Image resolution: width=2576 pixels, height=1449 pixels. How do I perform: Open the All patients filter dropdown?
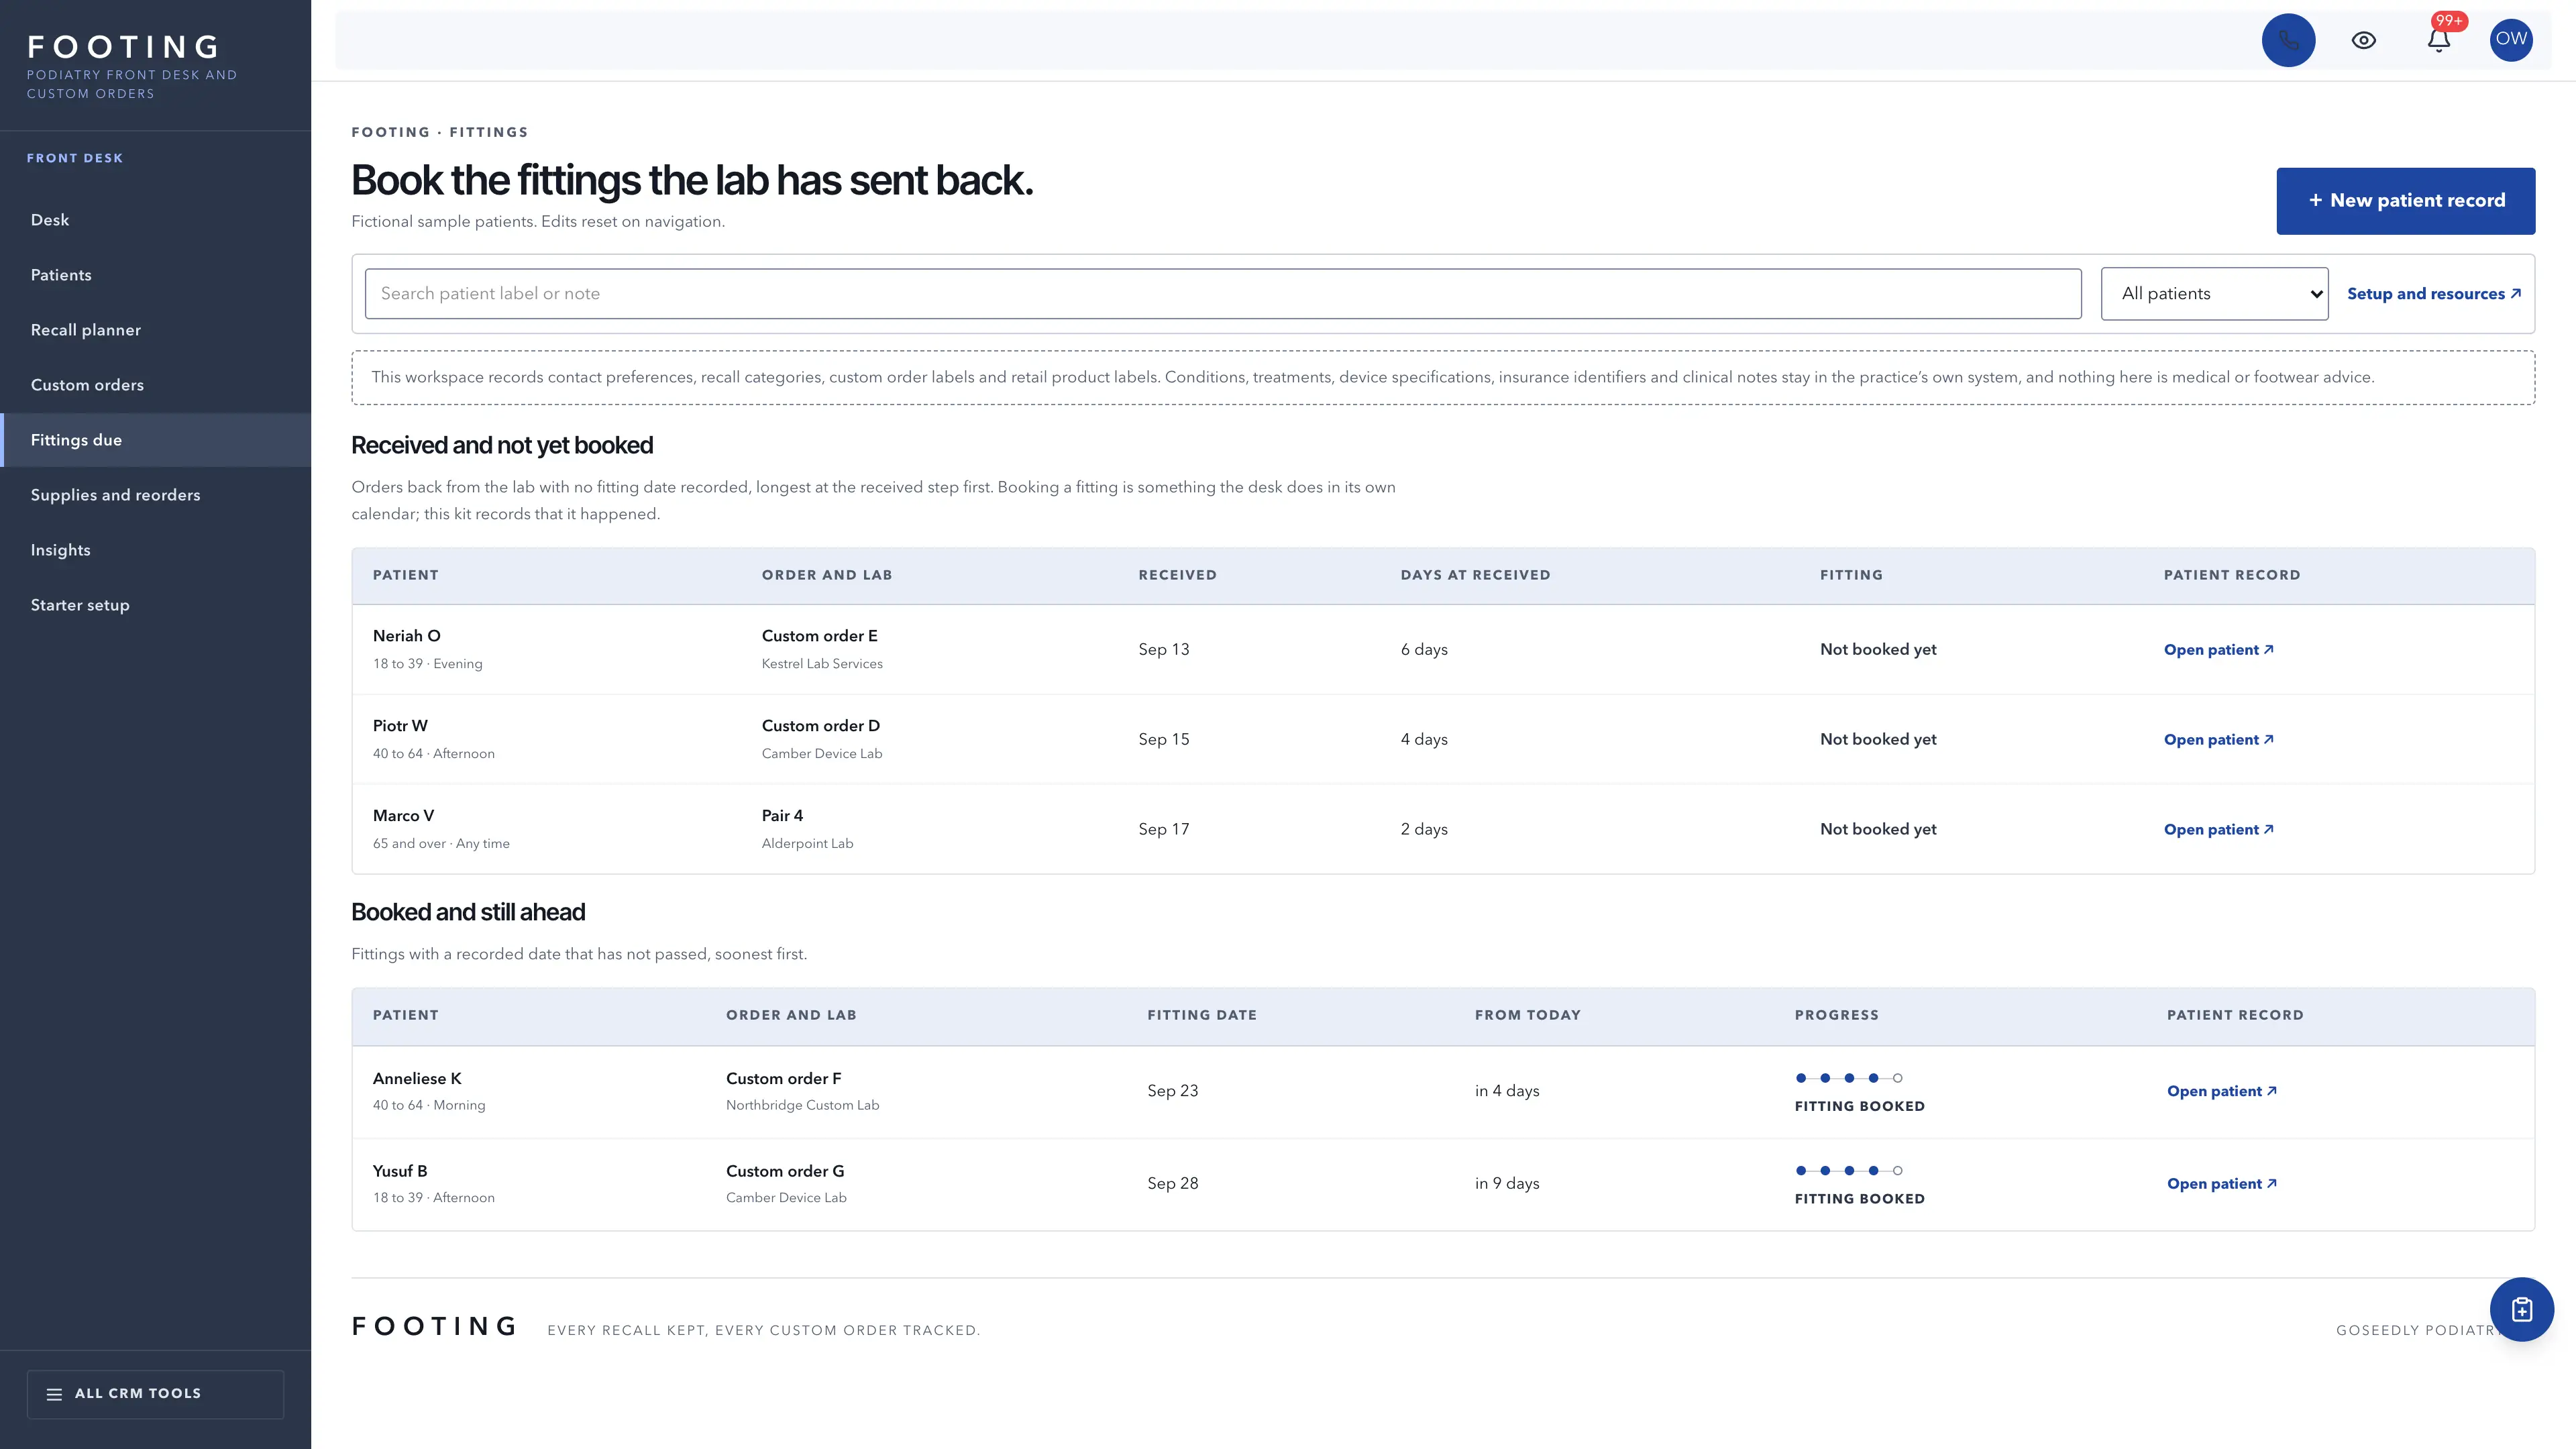point(2214,294)
